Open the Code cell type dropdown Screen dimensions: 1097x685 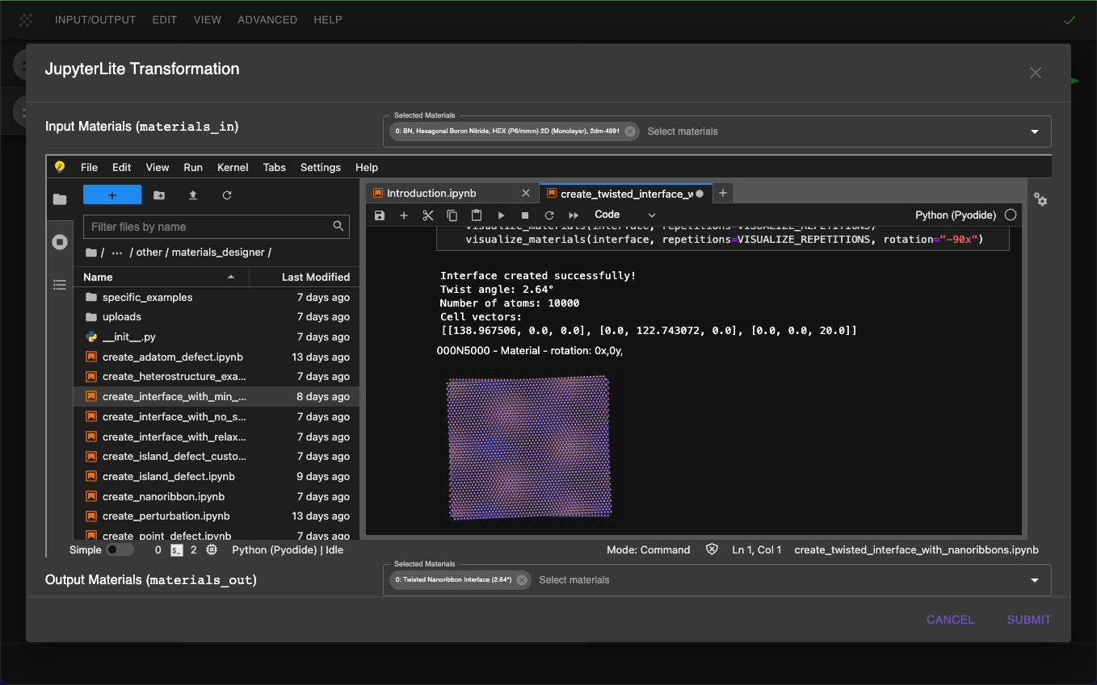click(x=624, y=215)
